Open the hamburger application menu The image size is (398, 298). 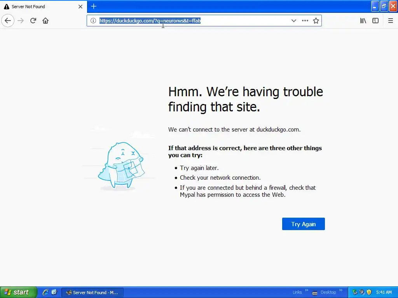(390, 21)
